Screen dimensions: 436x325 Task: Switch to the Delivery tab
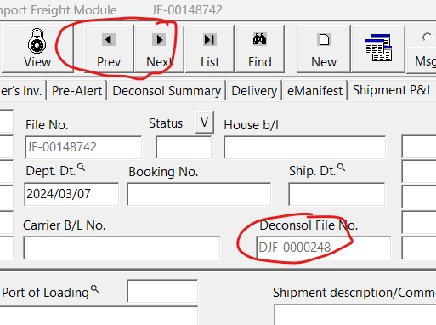(x=254, y=91)
